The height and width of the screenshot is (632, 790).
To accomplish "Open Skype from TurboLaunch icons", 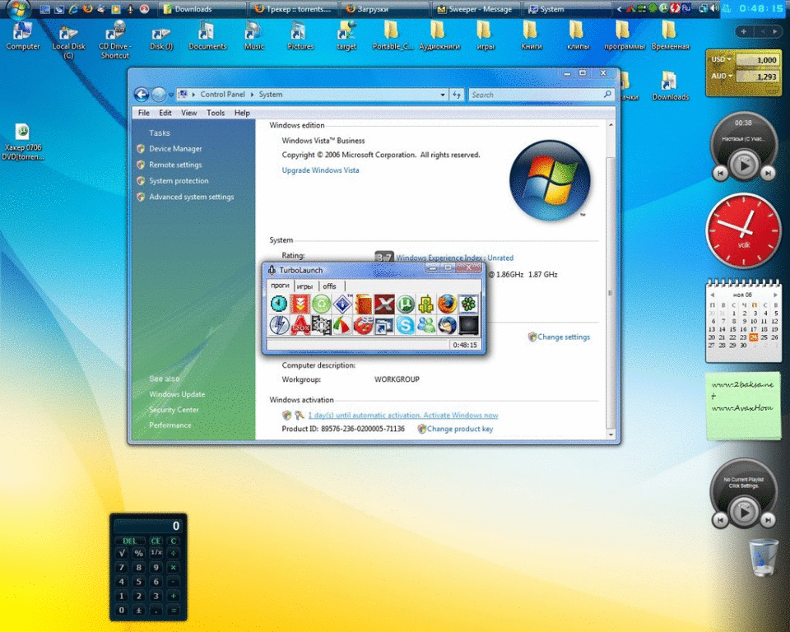I will click(405, 326).
